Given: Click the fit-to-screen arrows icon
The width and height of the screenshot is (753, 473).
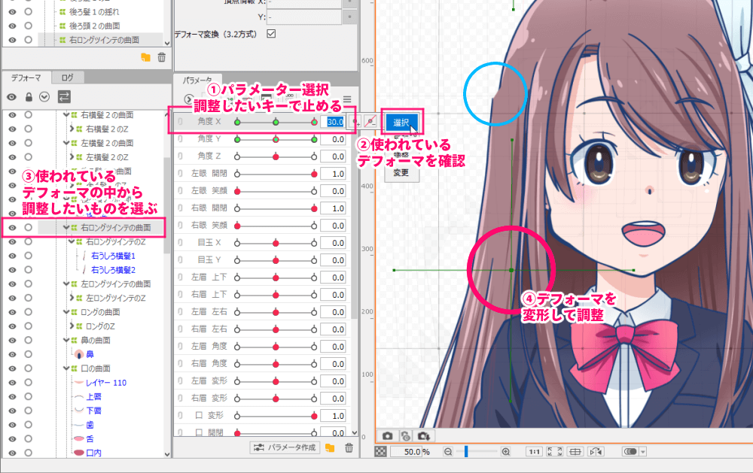Looking at the screenshot, I should [x=555, y=451].
